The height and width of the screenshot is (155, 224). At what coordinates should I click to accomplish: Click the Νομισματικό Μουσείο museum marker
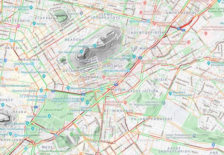44,76
